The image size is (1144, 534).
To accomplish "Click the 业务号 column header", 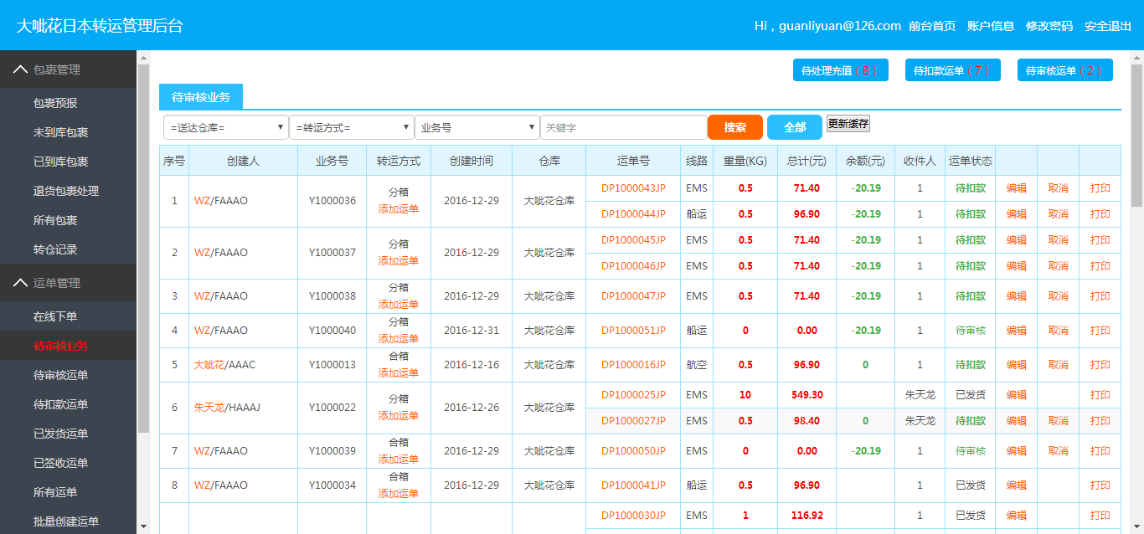I will (332, 161).
